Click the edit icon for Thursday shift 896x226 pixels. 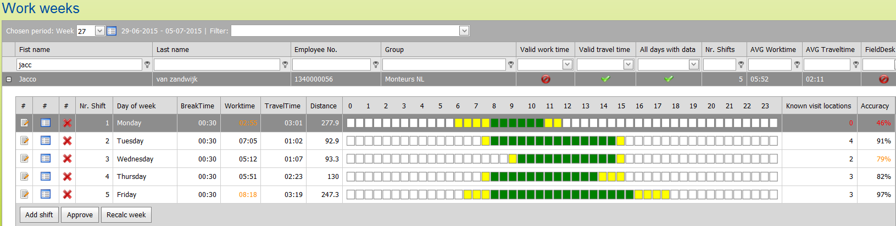coord(24,177)
